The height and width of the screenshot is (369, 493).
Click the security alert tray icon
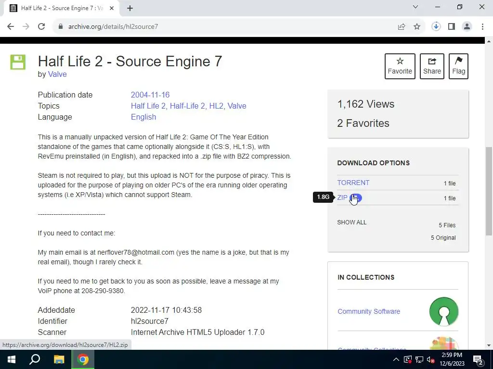tap(407, 359)
